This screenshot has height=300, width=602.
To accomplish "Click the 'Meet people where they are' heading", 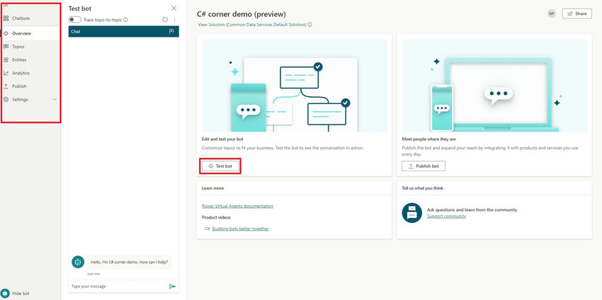I will [x=429, y=139].
